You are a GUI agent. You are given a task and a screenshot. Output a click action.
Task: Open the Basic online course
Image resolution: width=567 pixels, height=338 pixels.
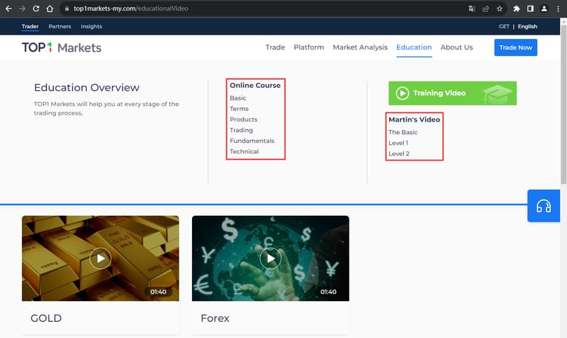(x=238, y=98)
